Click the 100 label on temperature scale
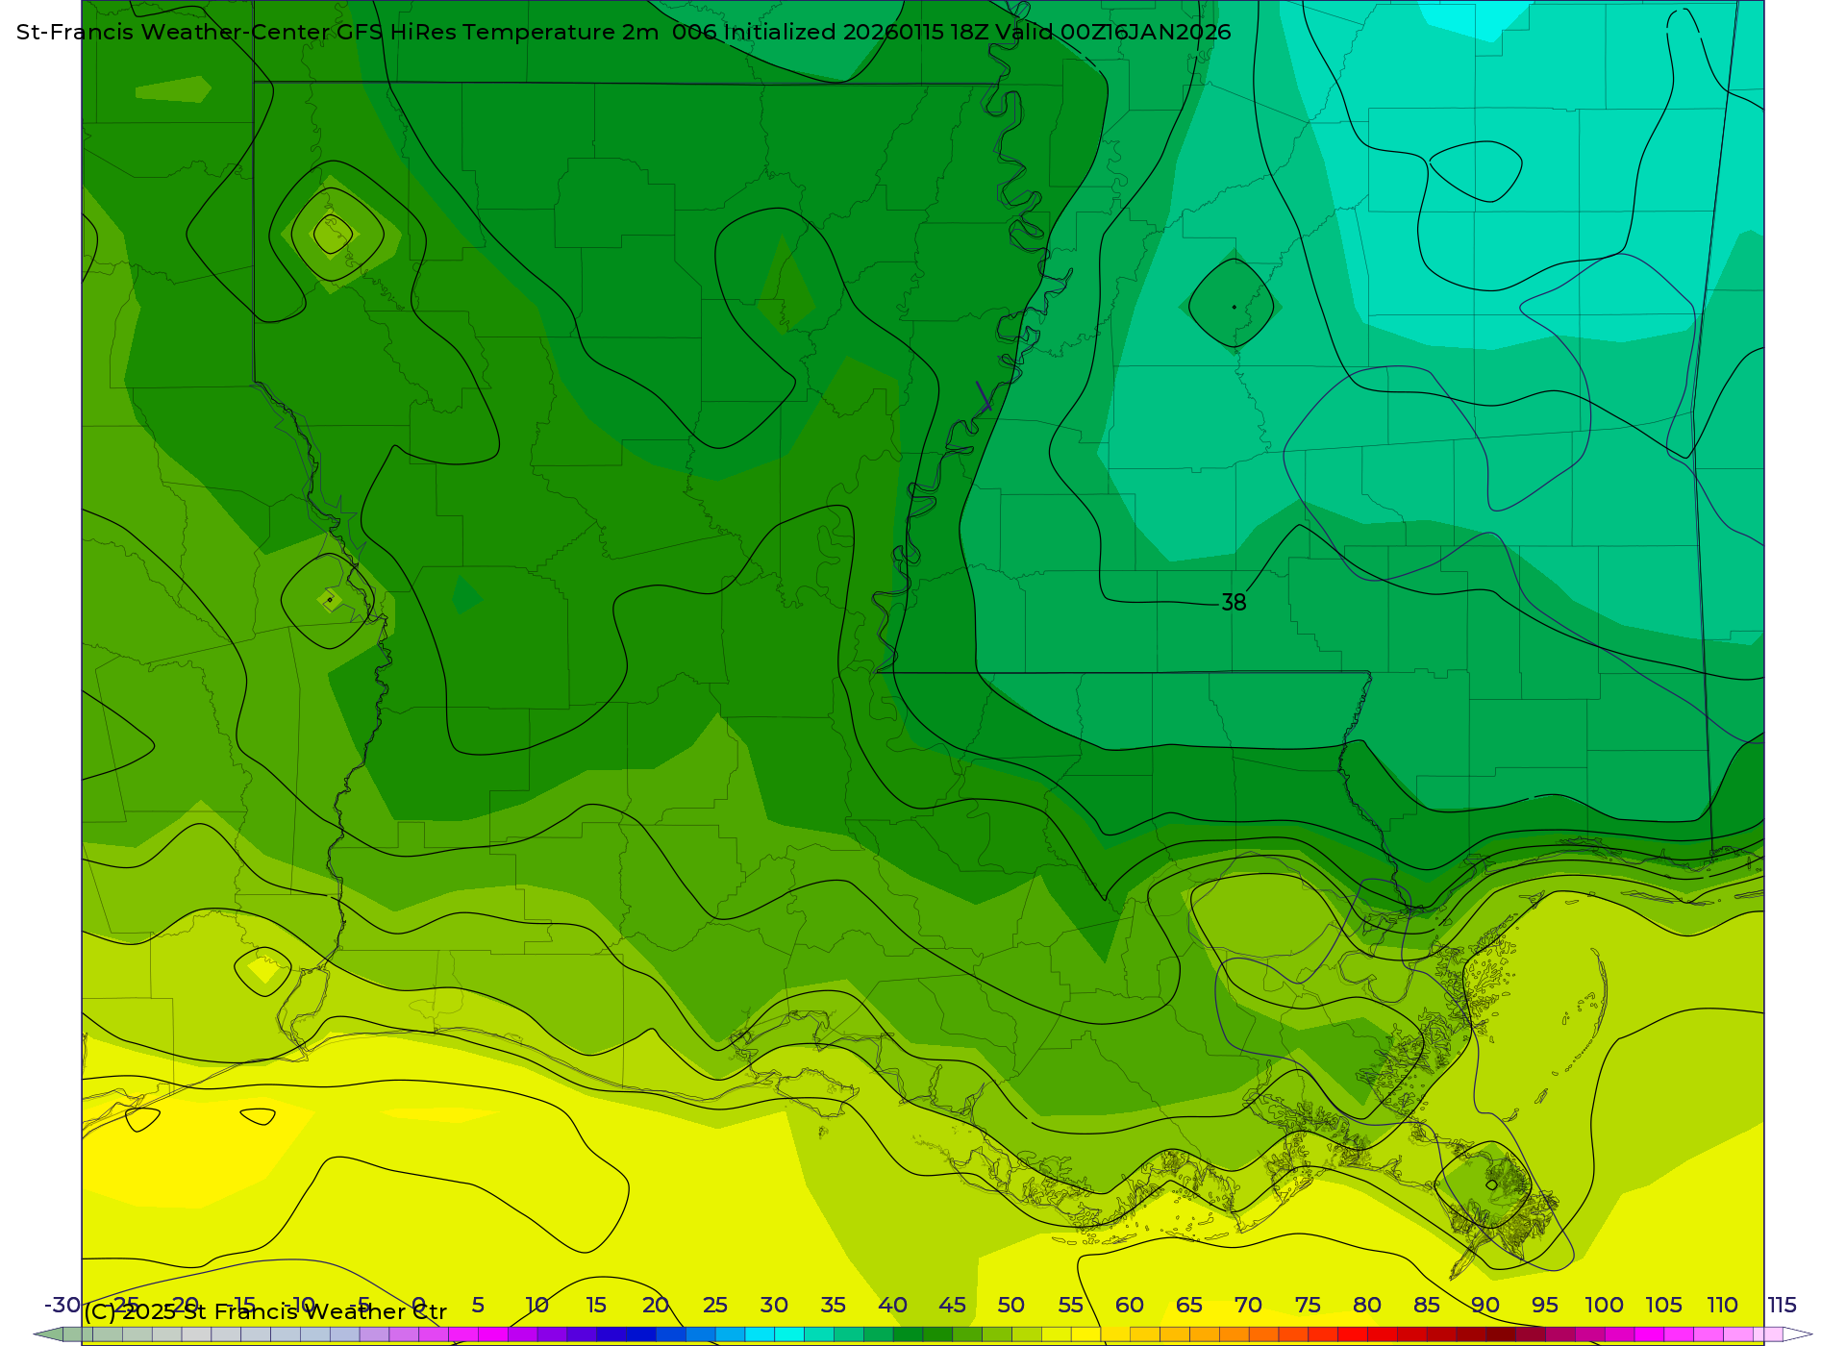The image size is (1846, 1346). click(x=1604, y=1306)
